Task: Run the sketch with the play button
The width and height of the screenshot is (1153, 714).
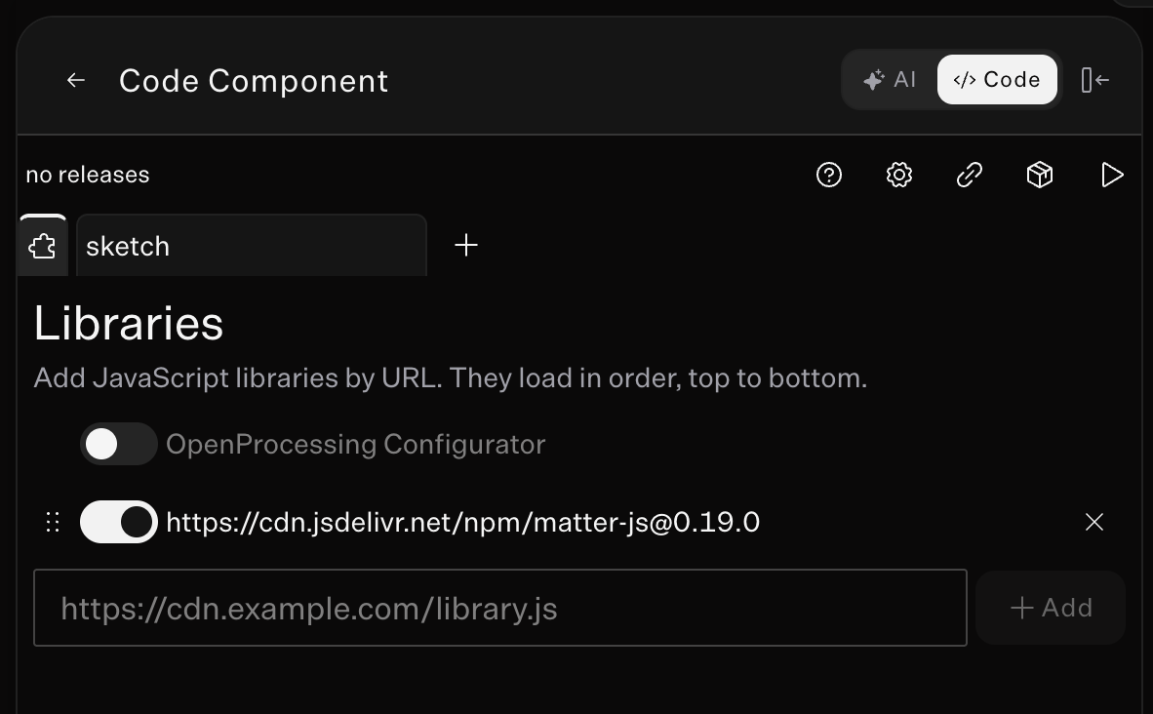Action: [x=1111, y=175]
